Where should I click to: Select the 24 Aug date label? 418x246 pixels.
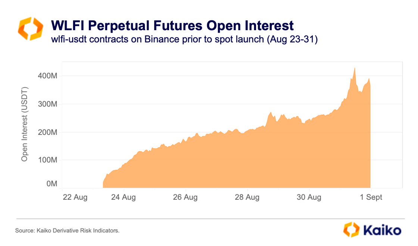pos(124,197)
